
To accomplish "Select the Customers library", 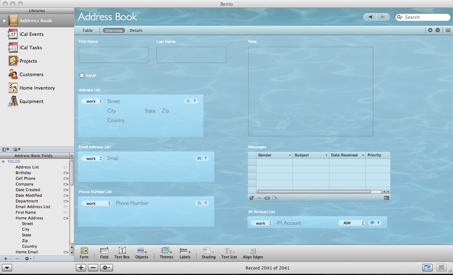I will [x=37, y=74].
